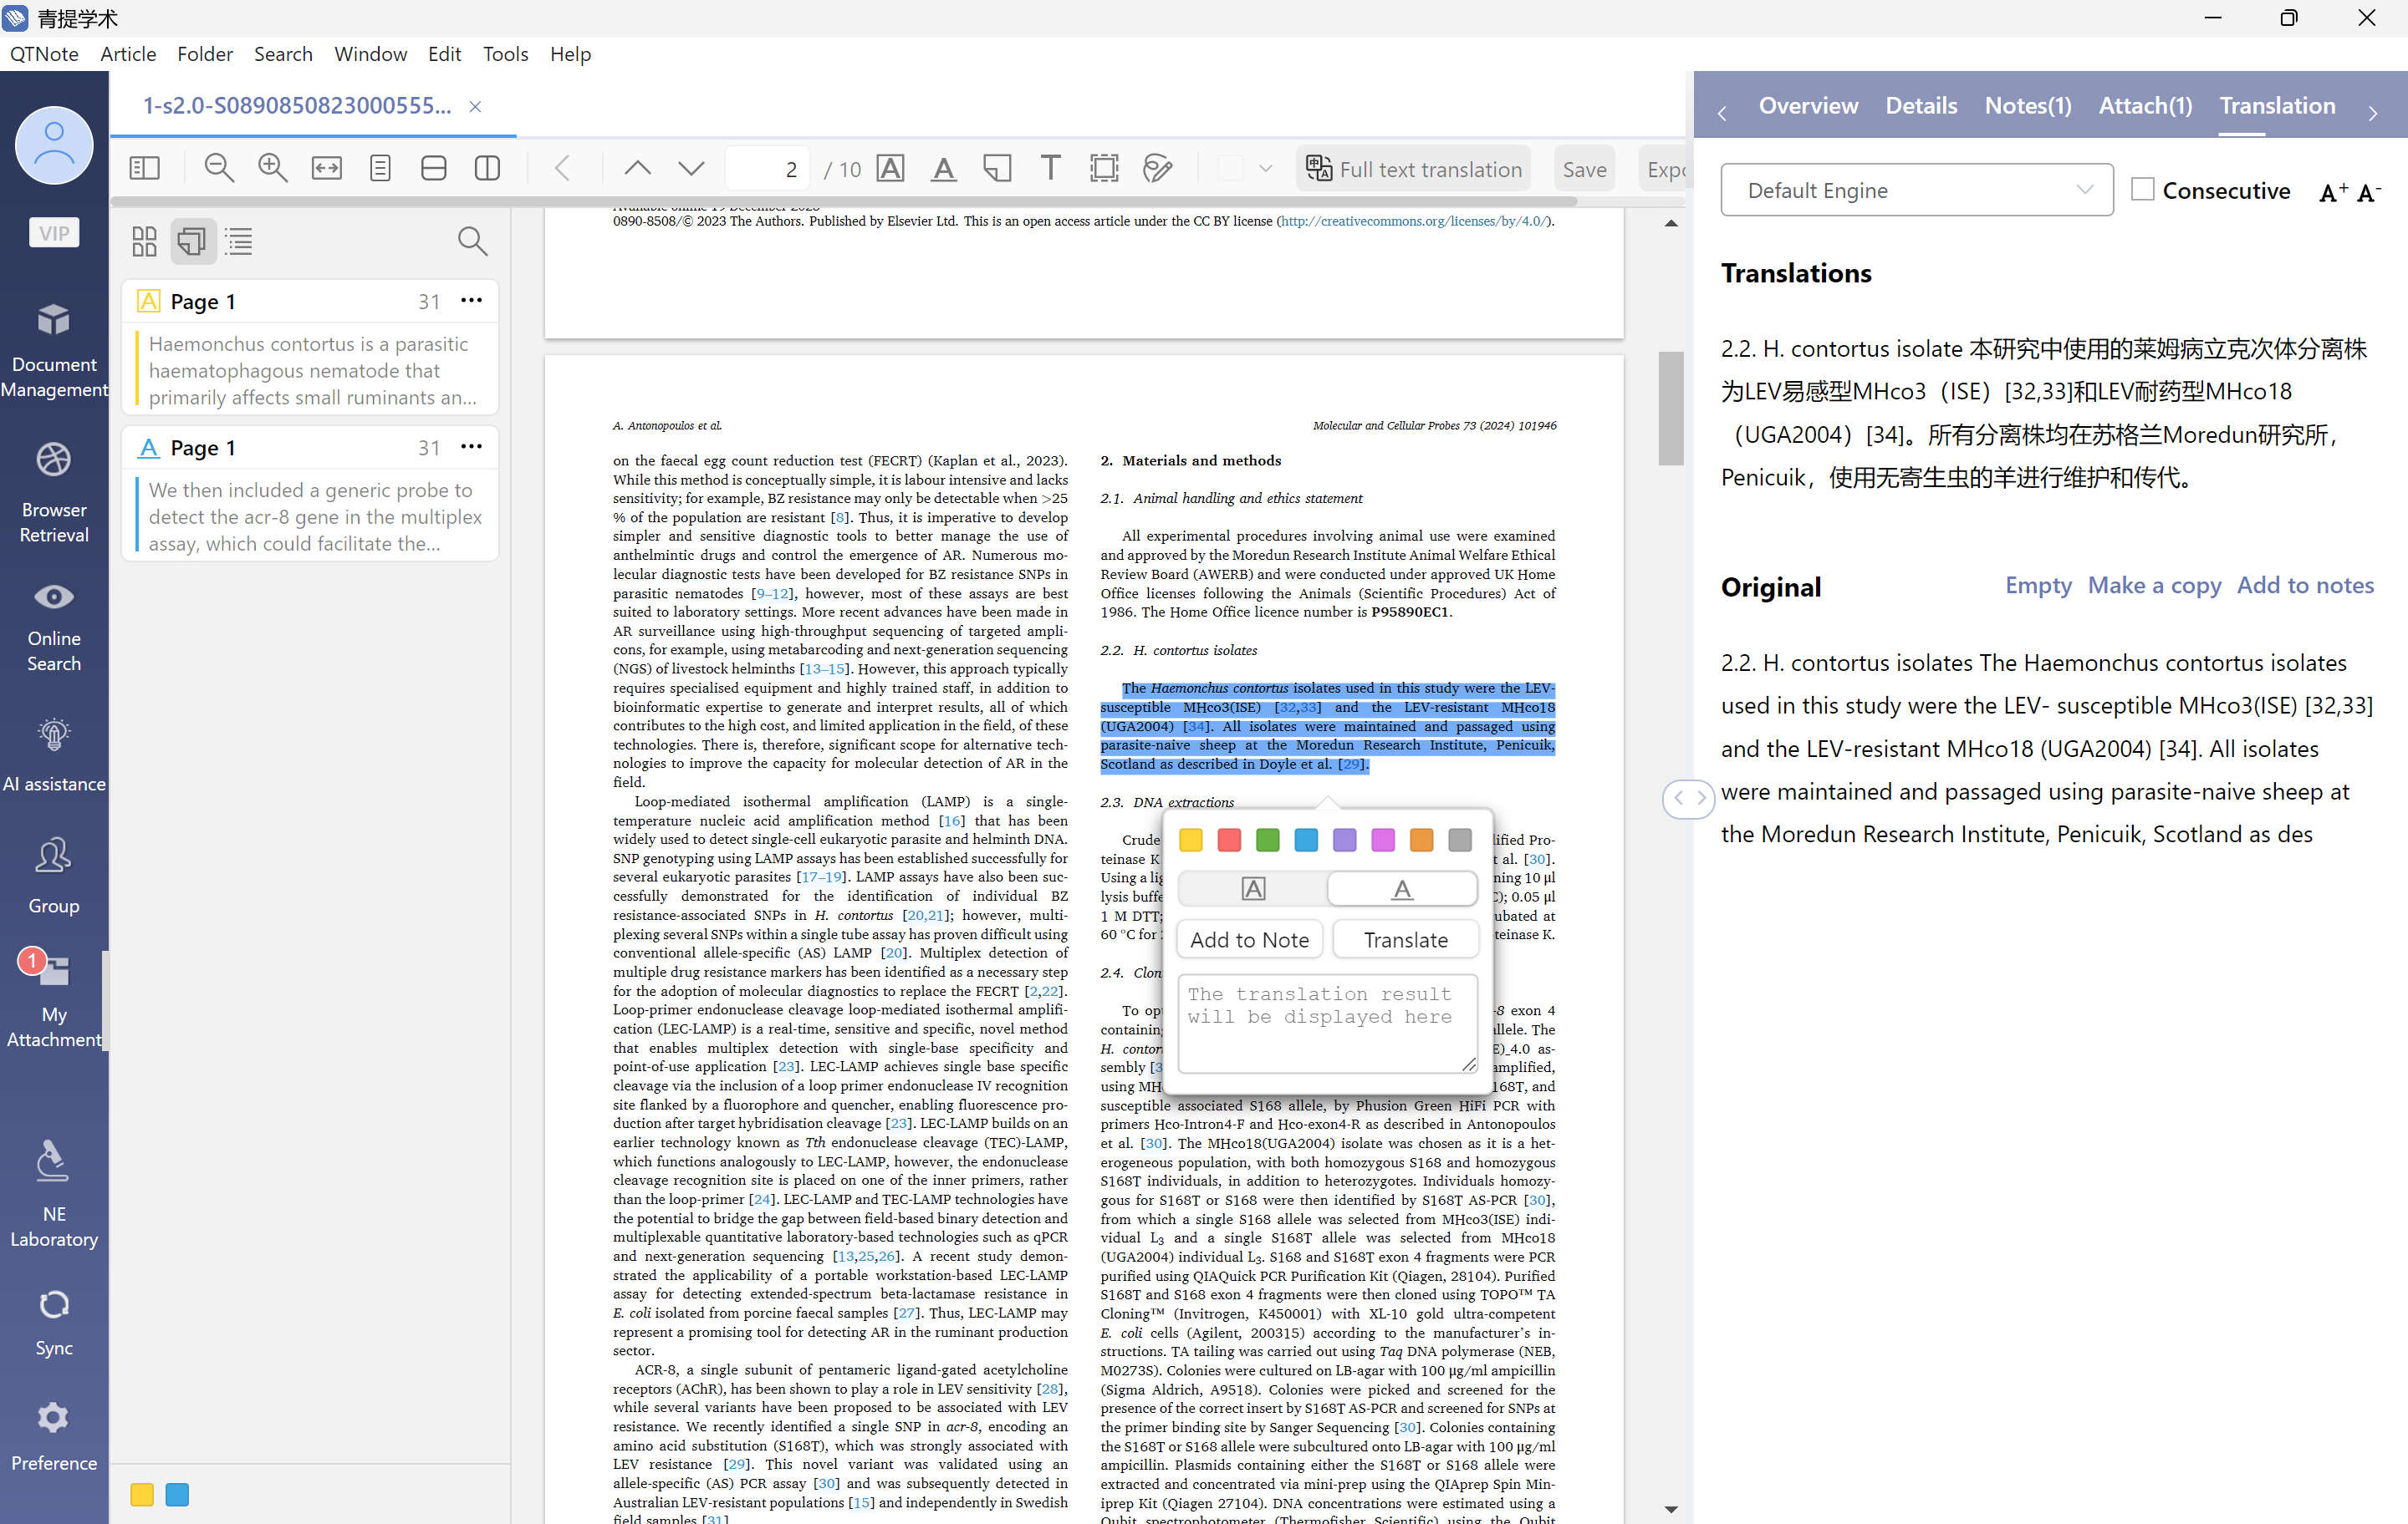
Task: Select the highlight text tool
Action: (890, 168)
